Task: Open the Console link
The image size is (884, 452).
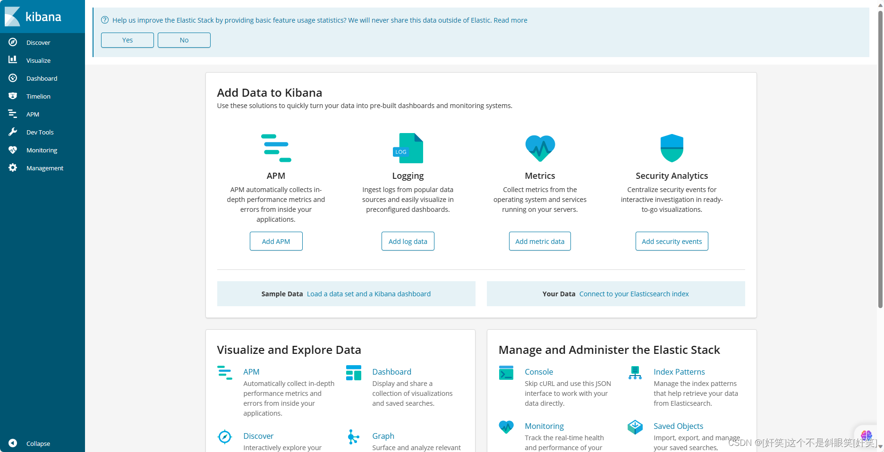Action: [x=539, y=372]
